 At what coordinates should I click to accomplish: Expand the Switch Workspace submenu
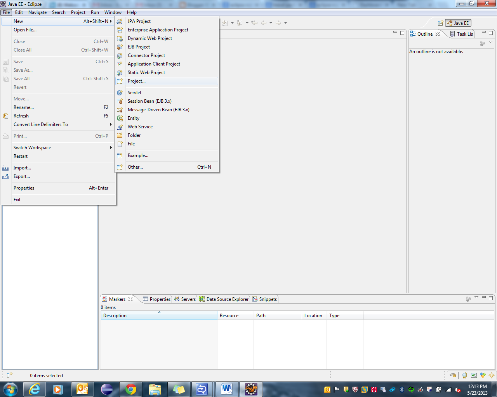pyautogui.click(x=58, y=148)
